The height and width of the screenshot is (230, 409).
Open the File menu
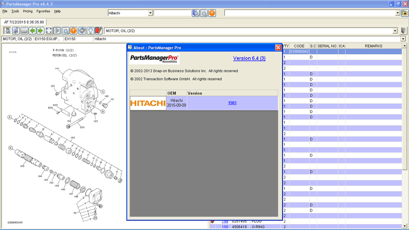pyautogui.click(x=5, y=11)
